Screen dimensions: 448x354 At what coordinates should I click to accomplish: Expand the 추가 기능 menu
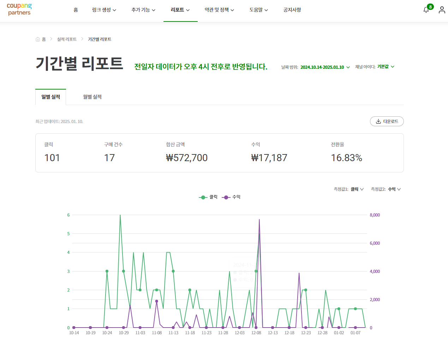(143, 10)
